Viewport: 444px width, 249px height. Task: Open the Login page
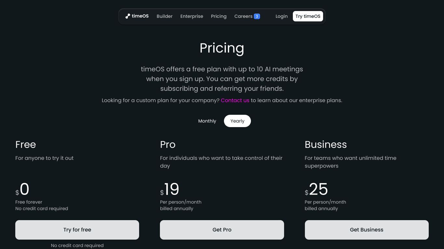pyautogui.click(x=281, y=16)
